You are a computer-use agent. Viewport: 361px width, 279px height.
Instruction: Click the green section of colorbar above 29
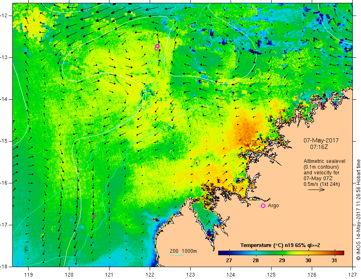point(282,253)
